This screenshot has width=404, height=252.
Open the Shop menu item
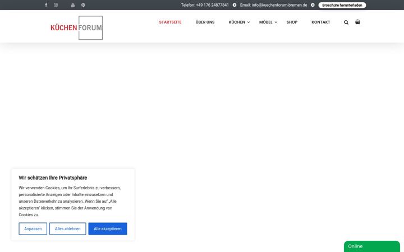tap(292, 22)
